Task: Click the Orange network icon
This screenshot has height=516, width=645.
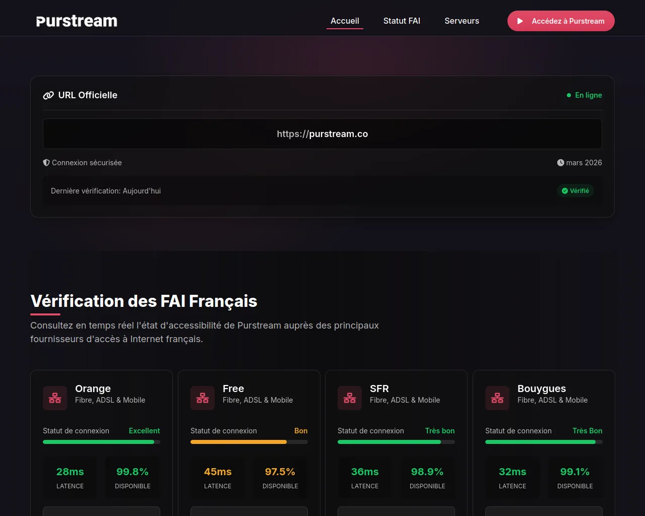Action: (55, 398)
